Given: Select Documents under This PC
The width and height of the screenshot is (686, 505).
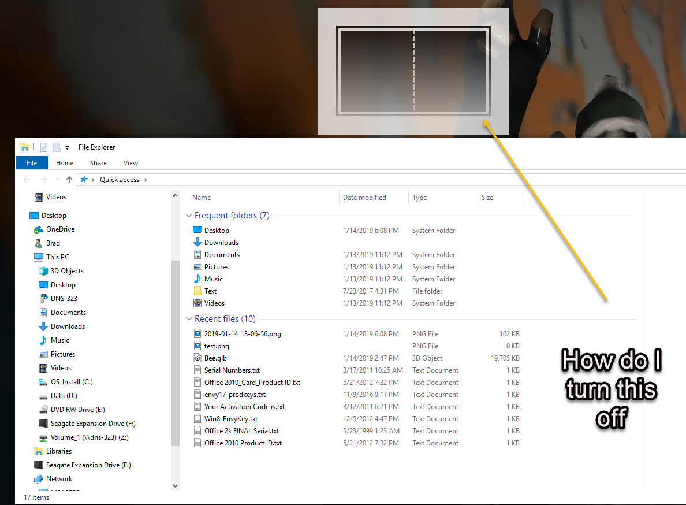Looking at the screenshot, I should click(x=68, y=313).
